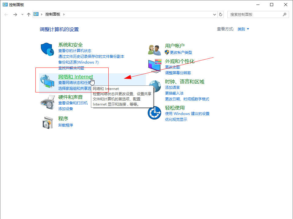The image size is (293, 219).
Task: Click the Network and Internet globe icon
Action: pos(47,81)
